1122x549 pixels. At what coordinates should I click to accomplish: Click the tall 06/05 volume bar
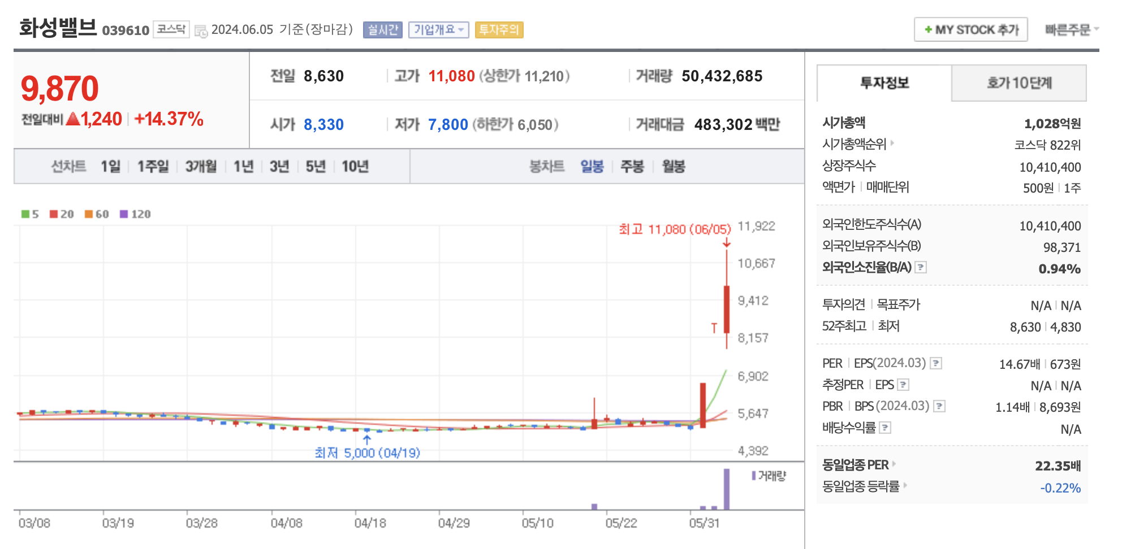(727, 489)
